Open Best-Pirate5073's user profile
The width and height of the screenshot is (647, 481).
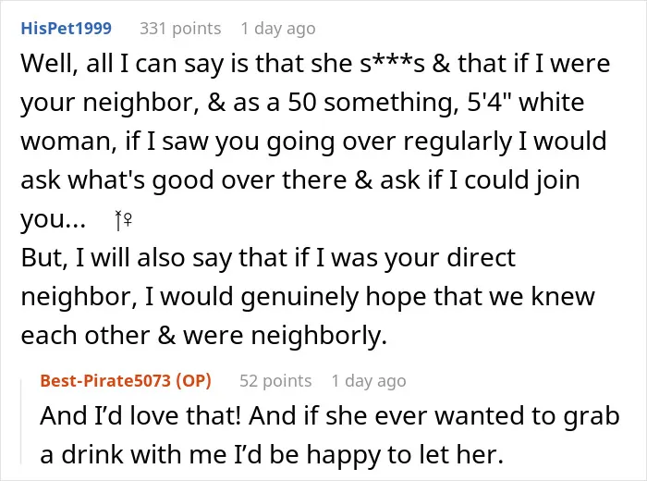[x=105, y=380]
